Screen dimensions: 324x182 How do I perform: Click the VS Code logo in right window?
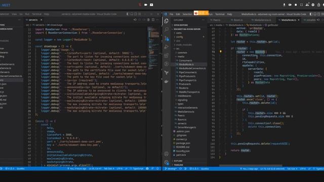point(166,14)
